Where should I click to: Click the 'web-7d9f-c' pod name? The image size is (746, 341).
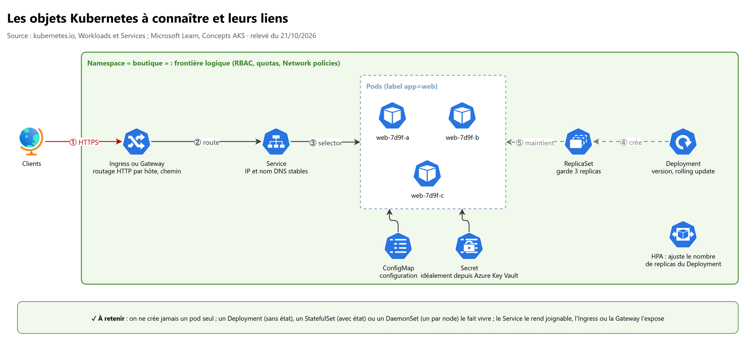[427, 195]
